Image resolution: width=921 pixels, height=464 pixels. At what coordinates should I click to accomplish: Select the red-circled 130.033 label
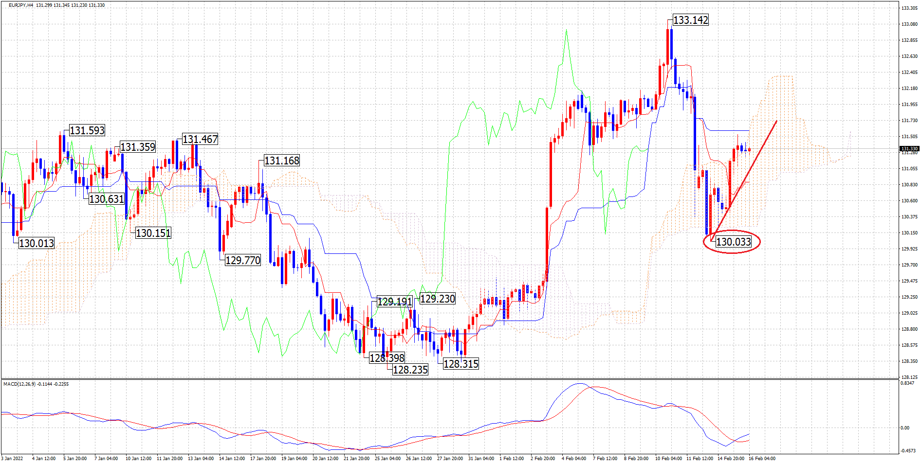coord(733,242)
